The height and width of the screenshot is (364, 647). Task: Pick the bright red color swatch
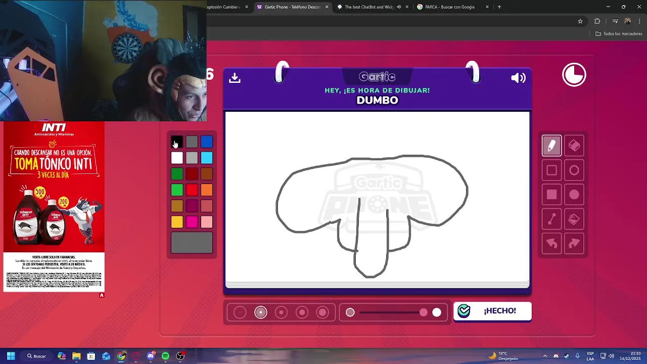(192, 190)
